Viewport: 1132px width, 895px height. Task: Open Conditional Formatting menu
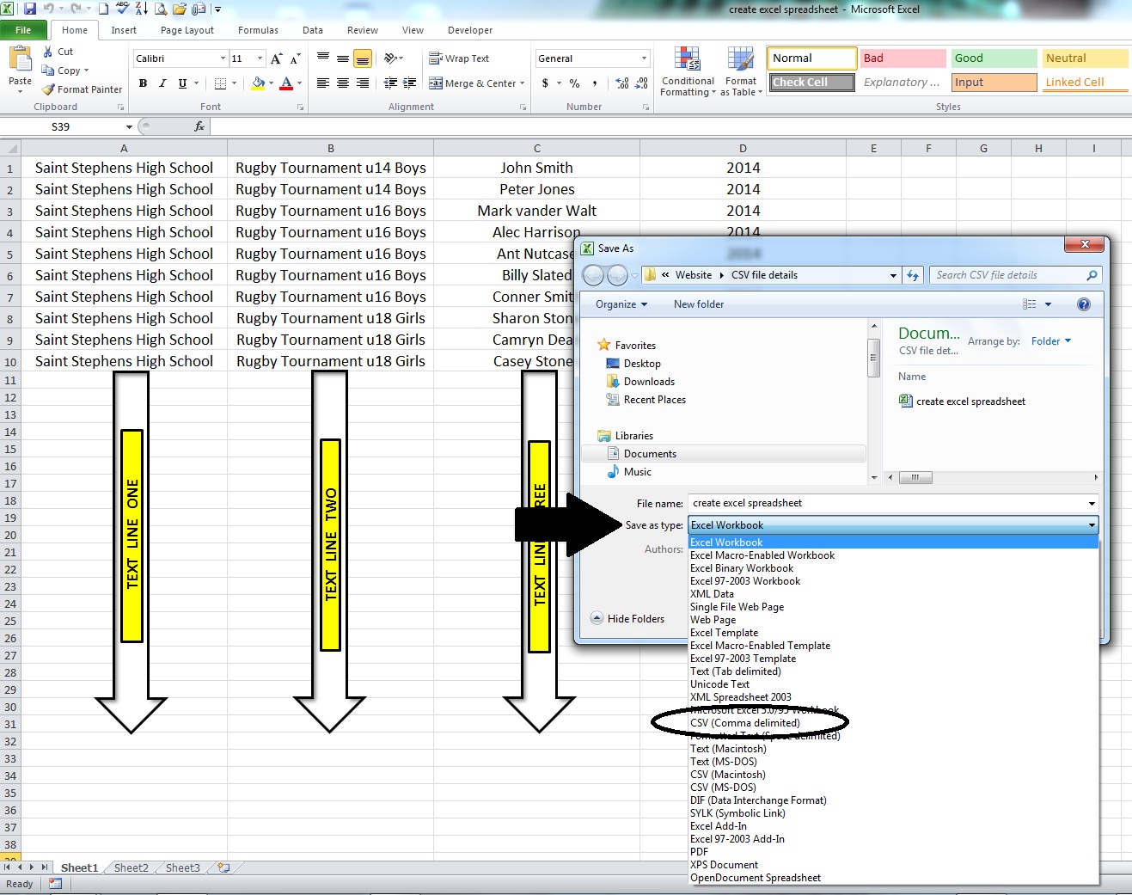[687, 72]
